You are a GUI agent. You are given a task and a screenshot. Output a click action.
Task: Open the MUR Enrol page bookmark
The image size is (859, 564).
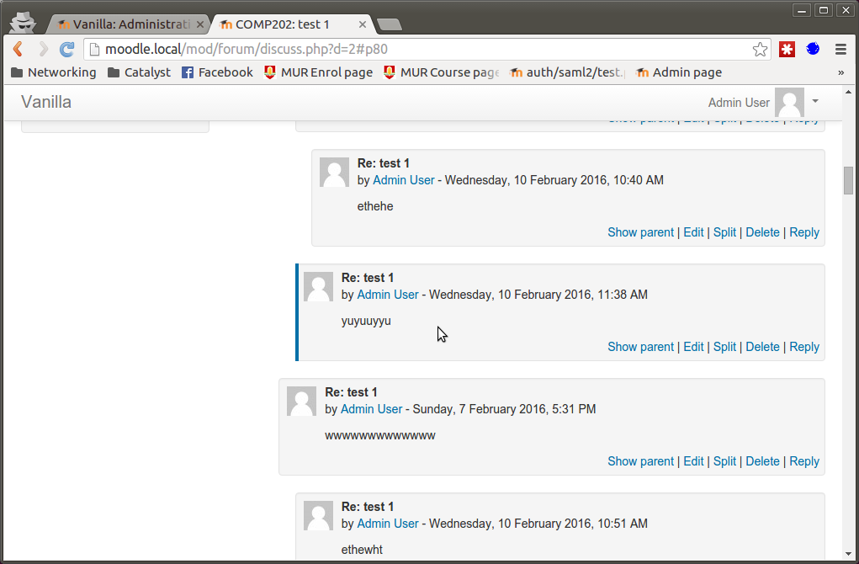pyautogui.click(x=318, y=72)
